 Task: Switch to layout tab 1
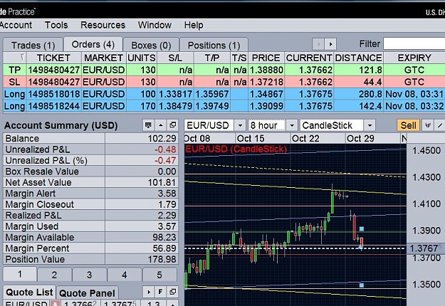[20, 274]
